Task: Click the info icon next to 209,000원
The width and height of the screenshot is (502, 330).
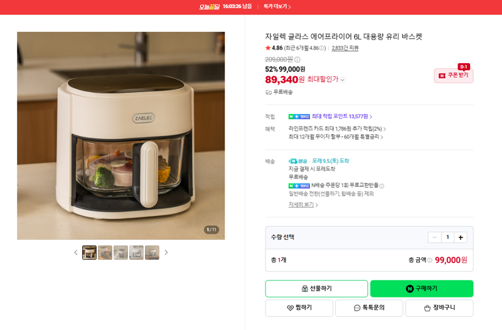Action: [x=297, y=59]
